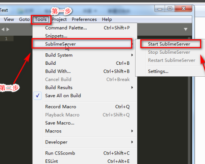Maximize the Sublime Text window

point(170,9)
